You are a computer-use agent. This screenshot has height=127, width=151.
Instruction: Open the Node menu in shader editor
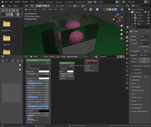pyautogui.click(x=64, y=57)
